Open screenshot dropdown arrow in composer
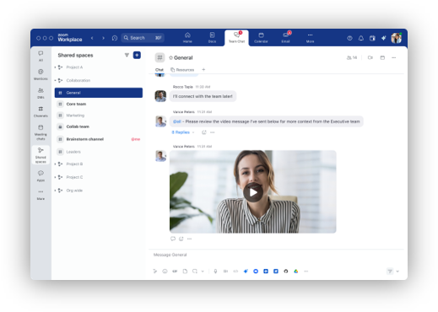438x312 pixels. pyautogui.click(x=203, y=272)
